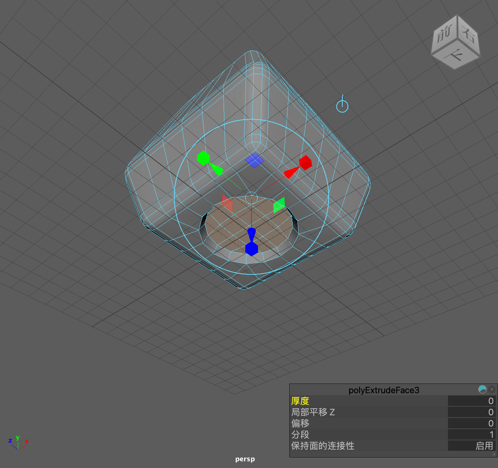Click the 分段 value field showing 1
498x468 pixels.
pos(472,435)
